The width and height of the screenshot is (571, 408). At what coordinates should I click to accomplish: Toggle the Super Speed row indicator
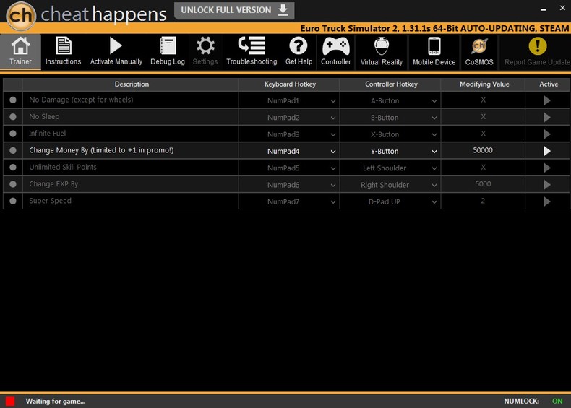(x=13, y=201)
